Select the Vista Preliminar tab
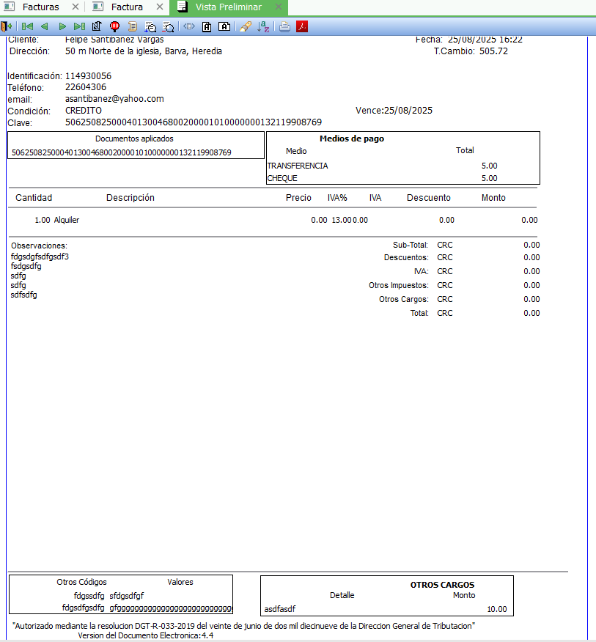Image resolution: width=596 pixels, height=642 pixels. [228, 7]
